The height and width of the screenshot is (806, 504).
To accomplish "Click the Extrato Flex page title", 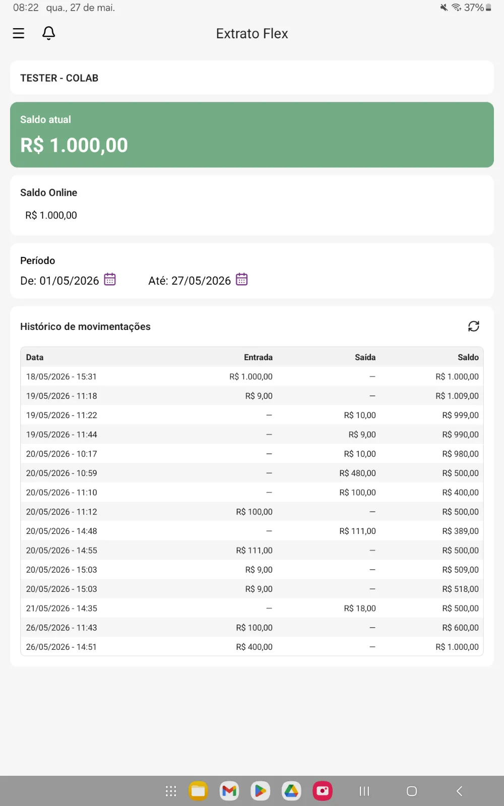I will pyautogui.click(x=252, y=33).
